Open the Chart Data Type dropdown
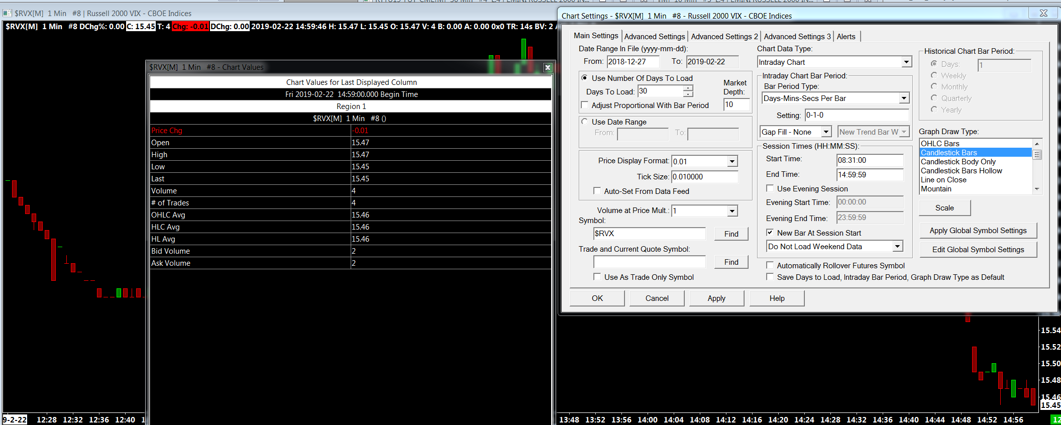Screen dimensions: 1061x425 click(906, 62)
